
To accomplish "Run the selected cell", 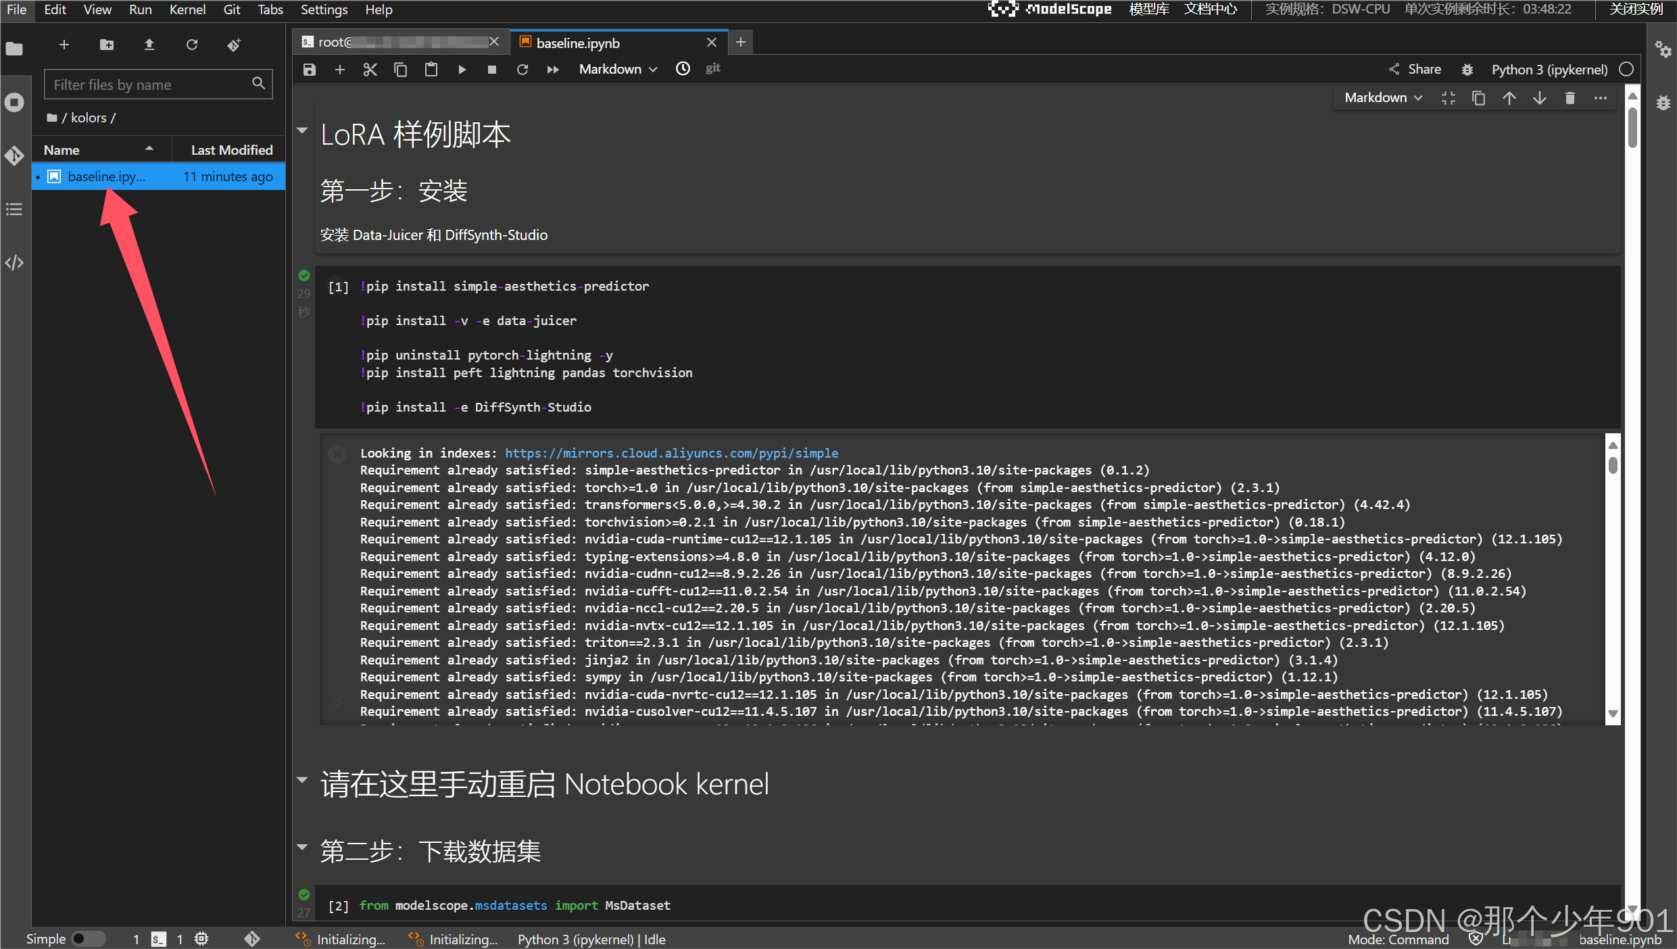I will pyautogui.click(x=462, y=70).
